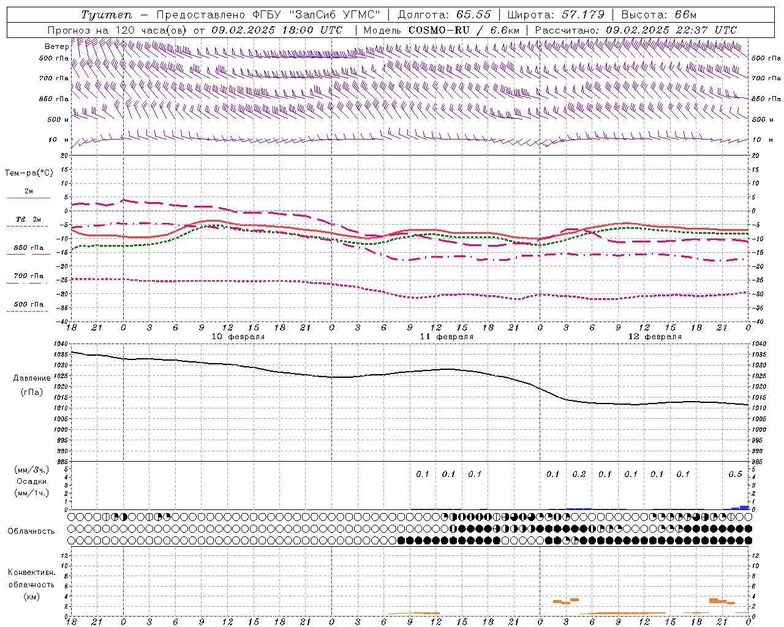Image resolution: width=784 pixels, height=627 pixels.
Task: Click the "Осадки" precipitation label
Action: (x=32, y=481)
